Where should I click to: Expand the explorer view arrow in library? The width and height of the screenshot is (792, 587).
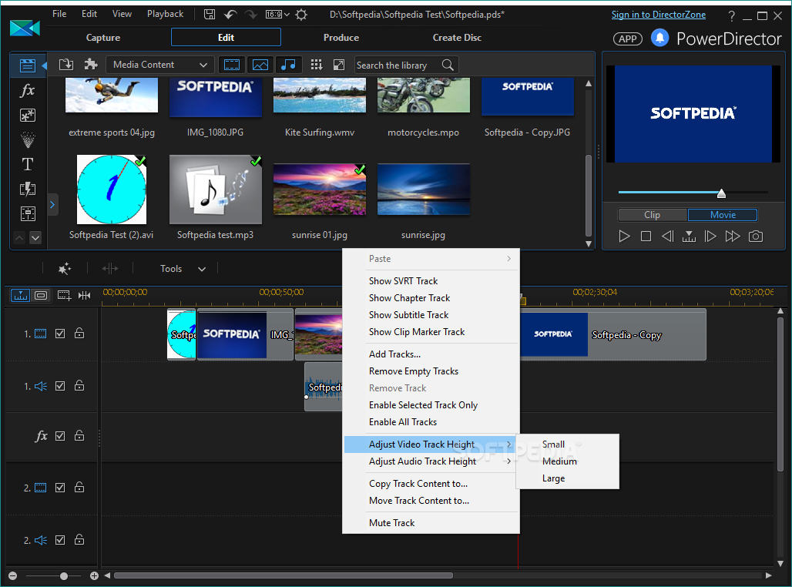coord(52,205)
